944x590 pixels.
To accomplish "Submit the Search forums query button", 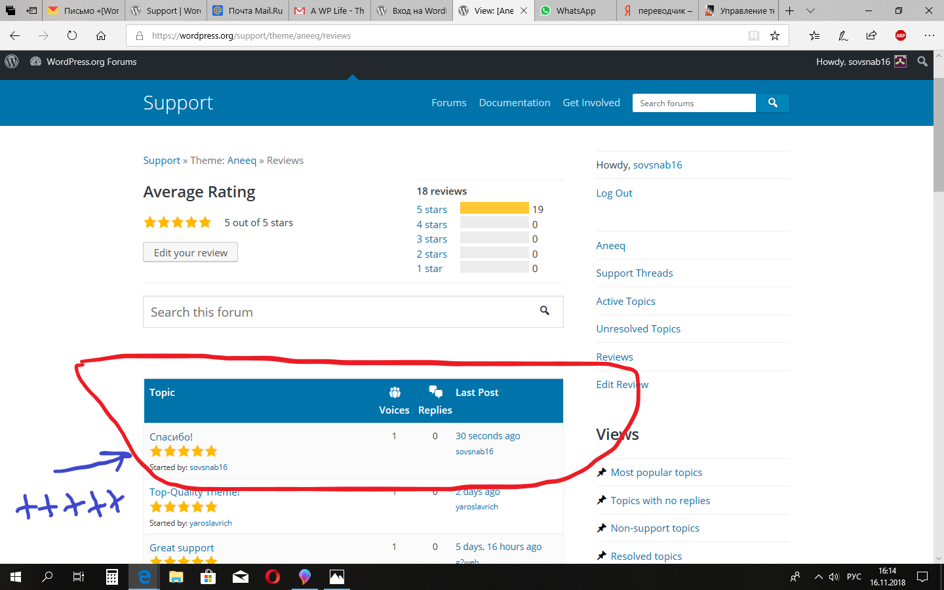I will 773,103.
